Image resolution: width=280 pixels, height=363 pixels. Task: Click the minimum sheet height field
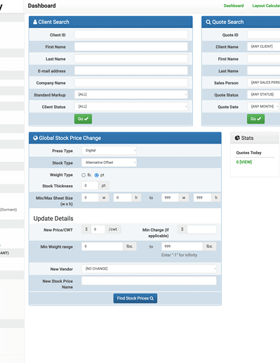tap(123, 198)
